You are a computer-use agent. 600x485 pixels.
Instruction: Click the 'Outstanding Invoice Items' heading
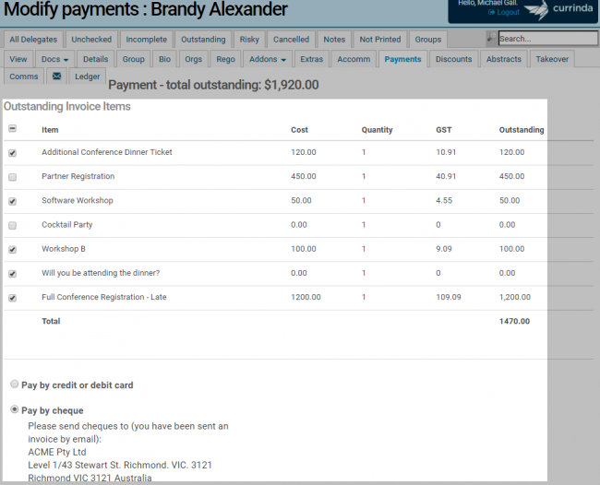pos(67,106)
